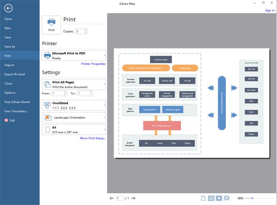Click the large Print button
277x205 pixels.
click(x=51, y=25)
